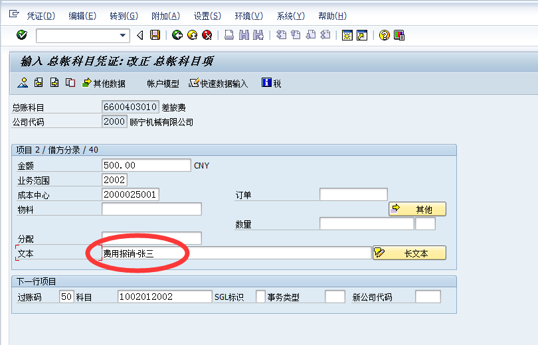Click the 数量 quantity input field
Screen dimensions: 538x345
[x=367, y=224]
